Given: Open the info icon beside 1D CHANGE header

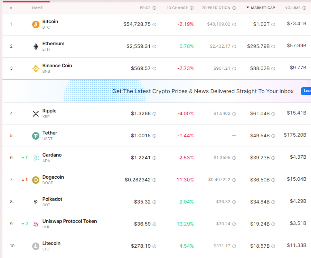Looking at the screenshot, I should pyautogui.click(x=191, y=8).
